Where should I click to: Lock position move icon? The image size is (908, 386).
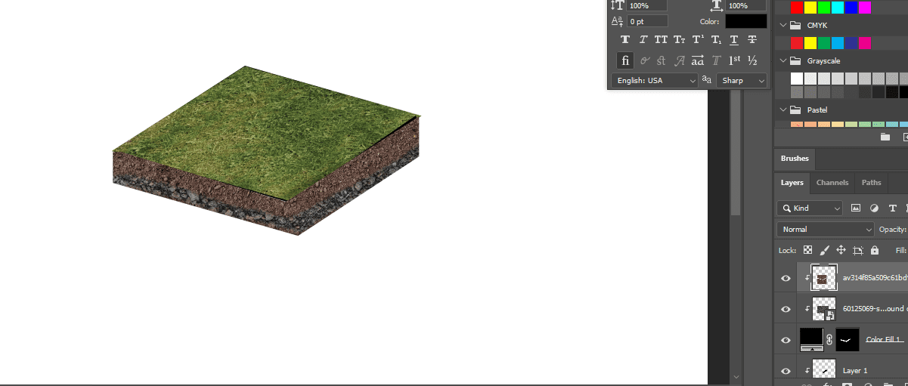point(841,250)
